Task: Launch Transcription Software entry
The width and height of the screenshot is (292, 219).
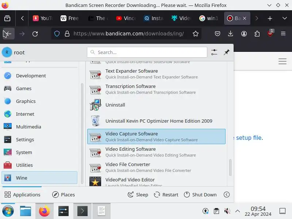Action: (157, 89)
